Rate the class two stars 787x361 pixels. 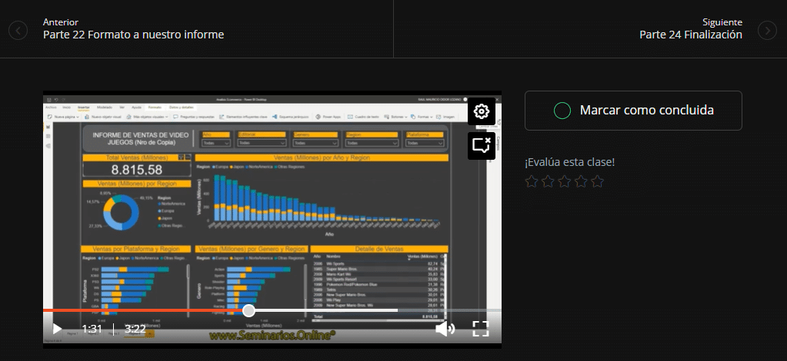pyautogui.click(x=548, y=182)
